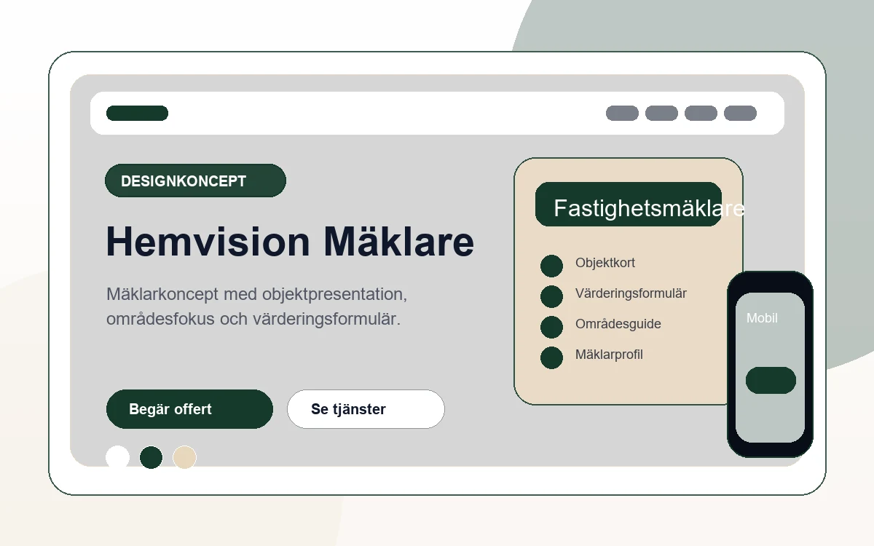Click the bullet dot beside Objektkort
874x546 pixels.
tap(551, 266)
